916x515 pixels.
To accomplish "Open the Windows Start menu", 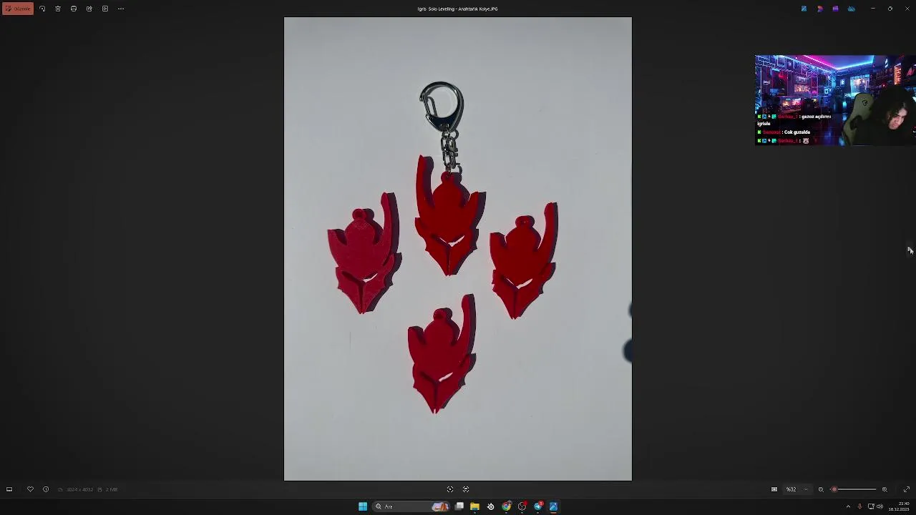I will pos(363,506).
